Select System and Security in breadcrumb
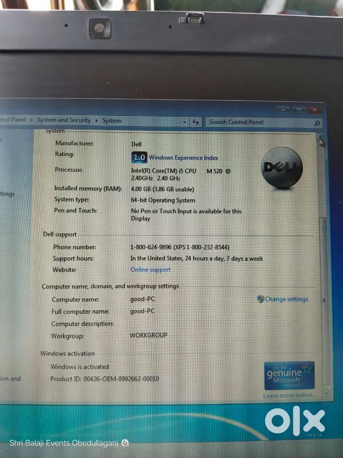The height and width of the screenshot is (458, 343). click(x=64, y=120)
